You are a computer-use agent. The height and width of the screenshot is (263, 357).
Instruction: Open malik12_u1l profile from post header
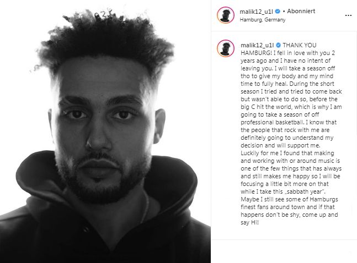tap(256, 12)
